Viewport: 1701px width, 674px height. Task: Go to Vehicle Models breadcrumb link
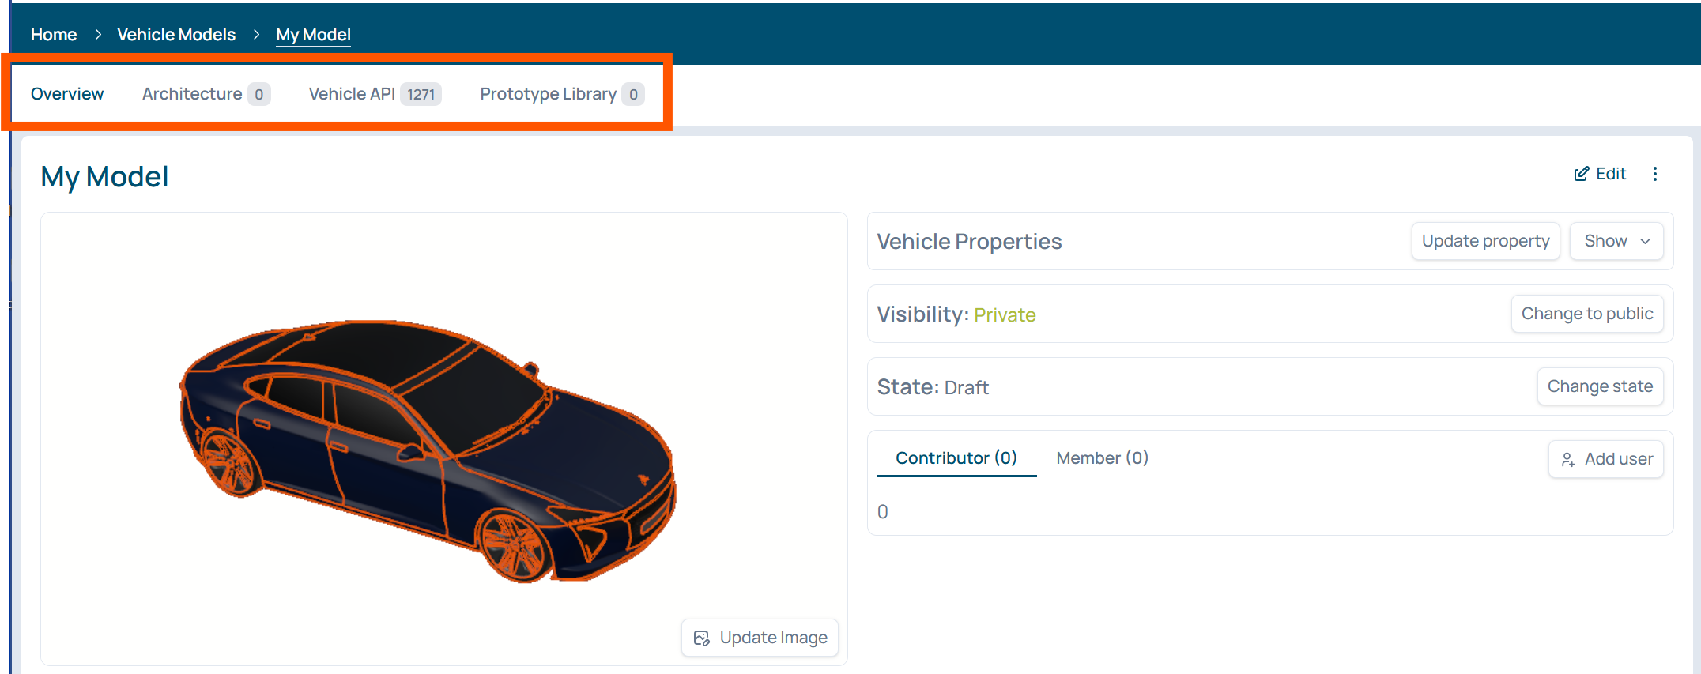click(176, 35)
